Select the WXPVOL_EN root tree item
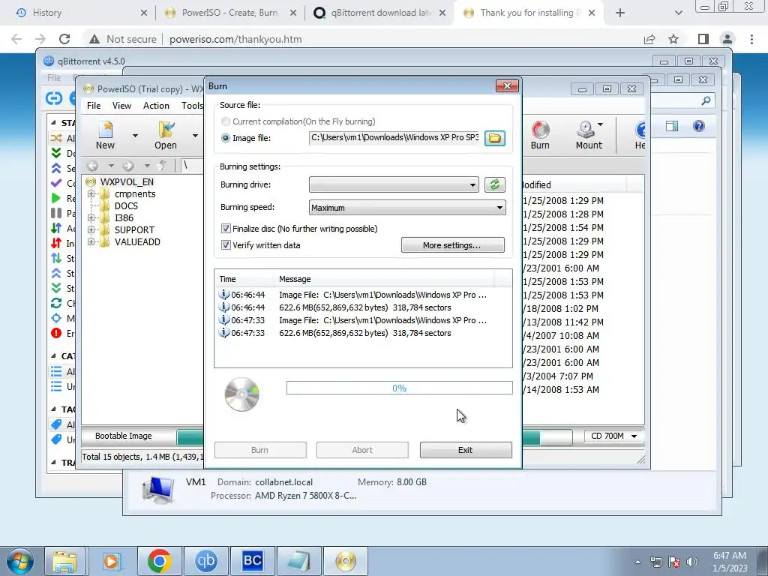768x576 pixels. click(x=127, y=182)
